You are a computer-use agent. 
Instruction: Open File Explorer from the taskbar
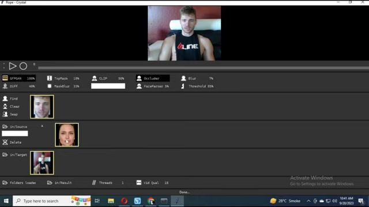click(111, 201)
